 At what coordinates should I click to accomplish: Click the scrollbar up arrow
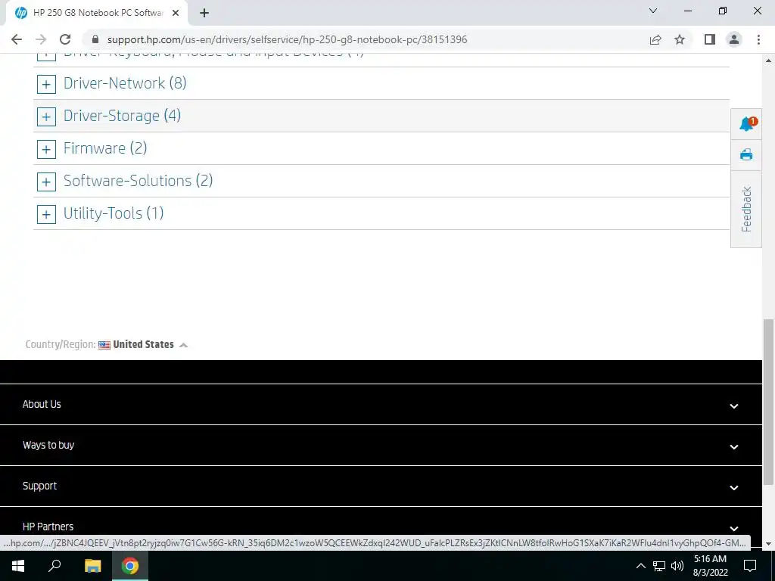pyautogui.click(x=768, y=61)
